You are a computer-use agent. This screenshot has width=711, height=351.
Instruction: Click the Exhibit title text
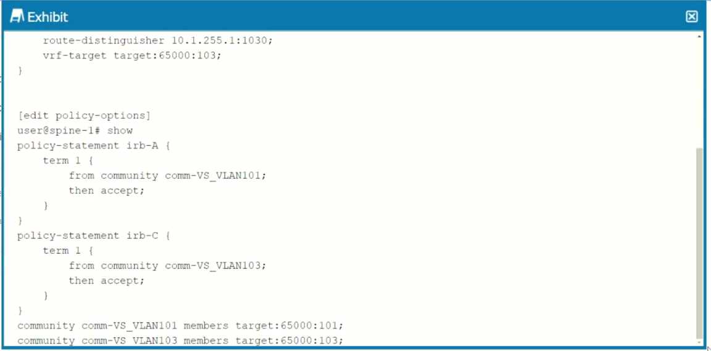pos(48,17)
